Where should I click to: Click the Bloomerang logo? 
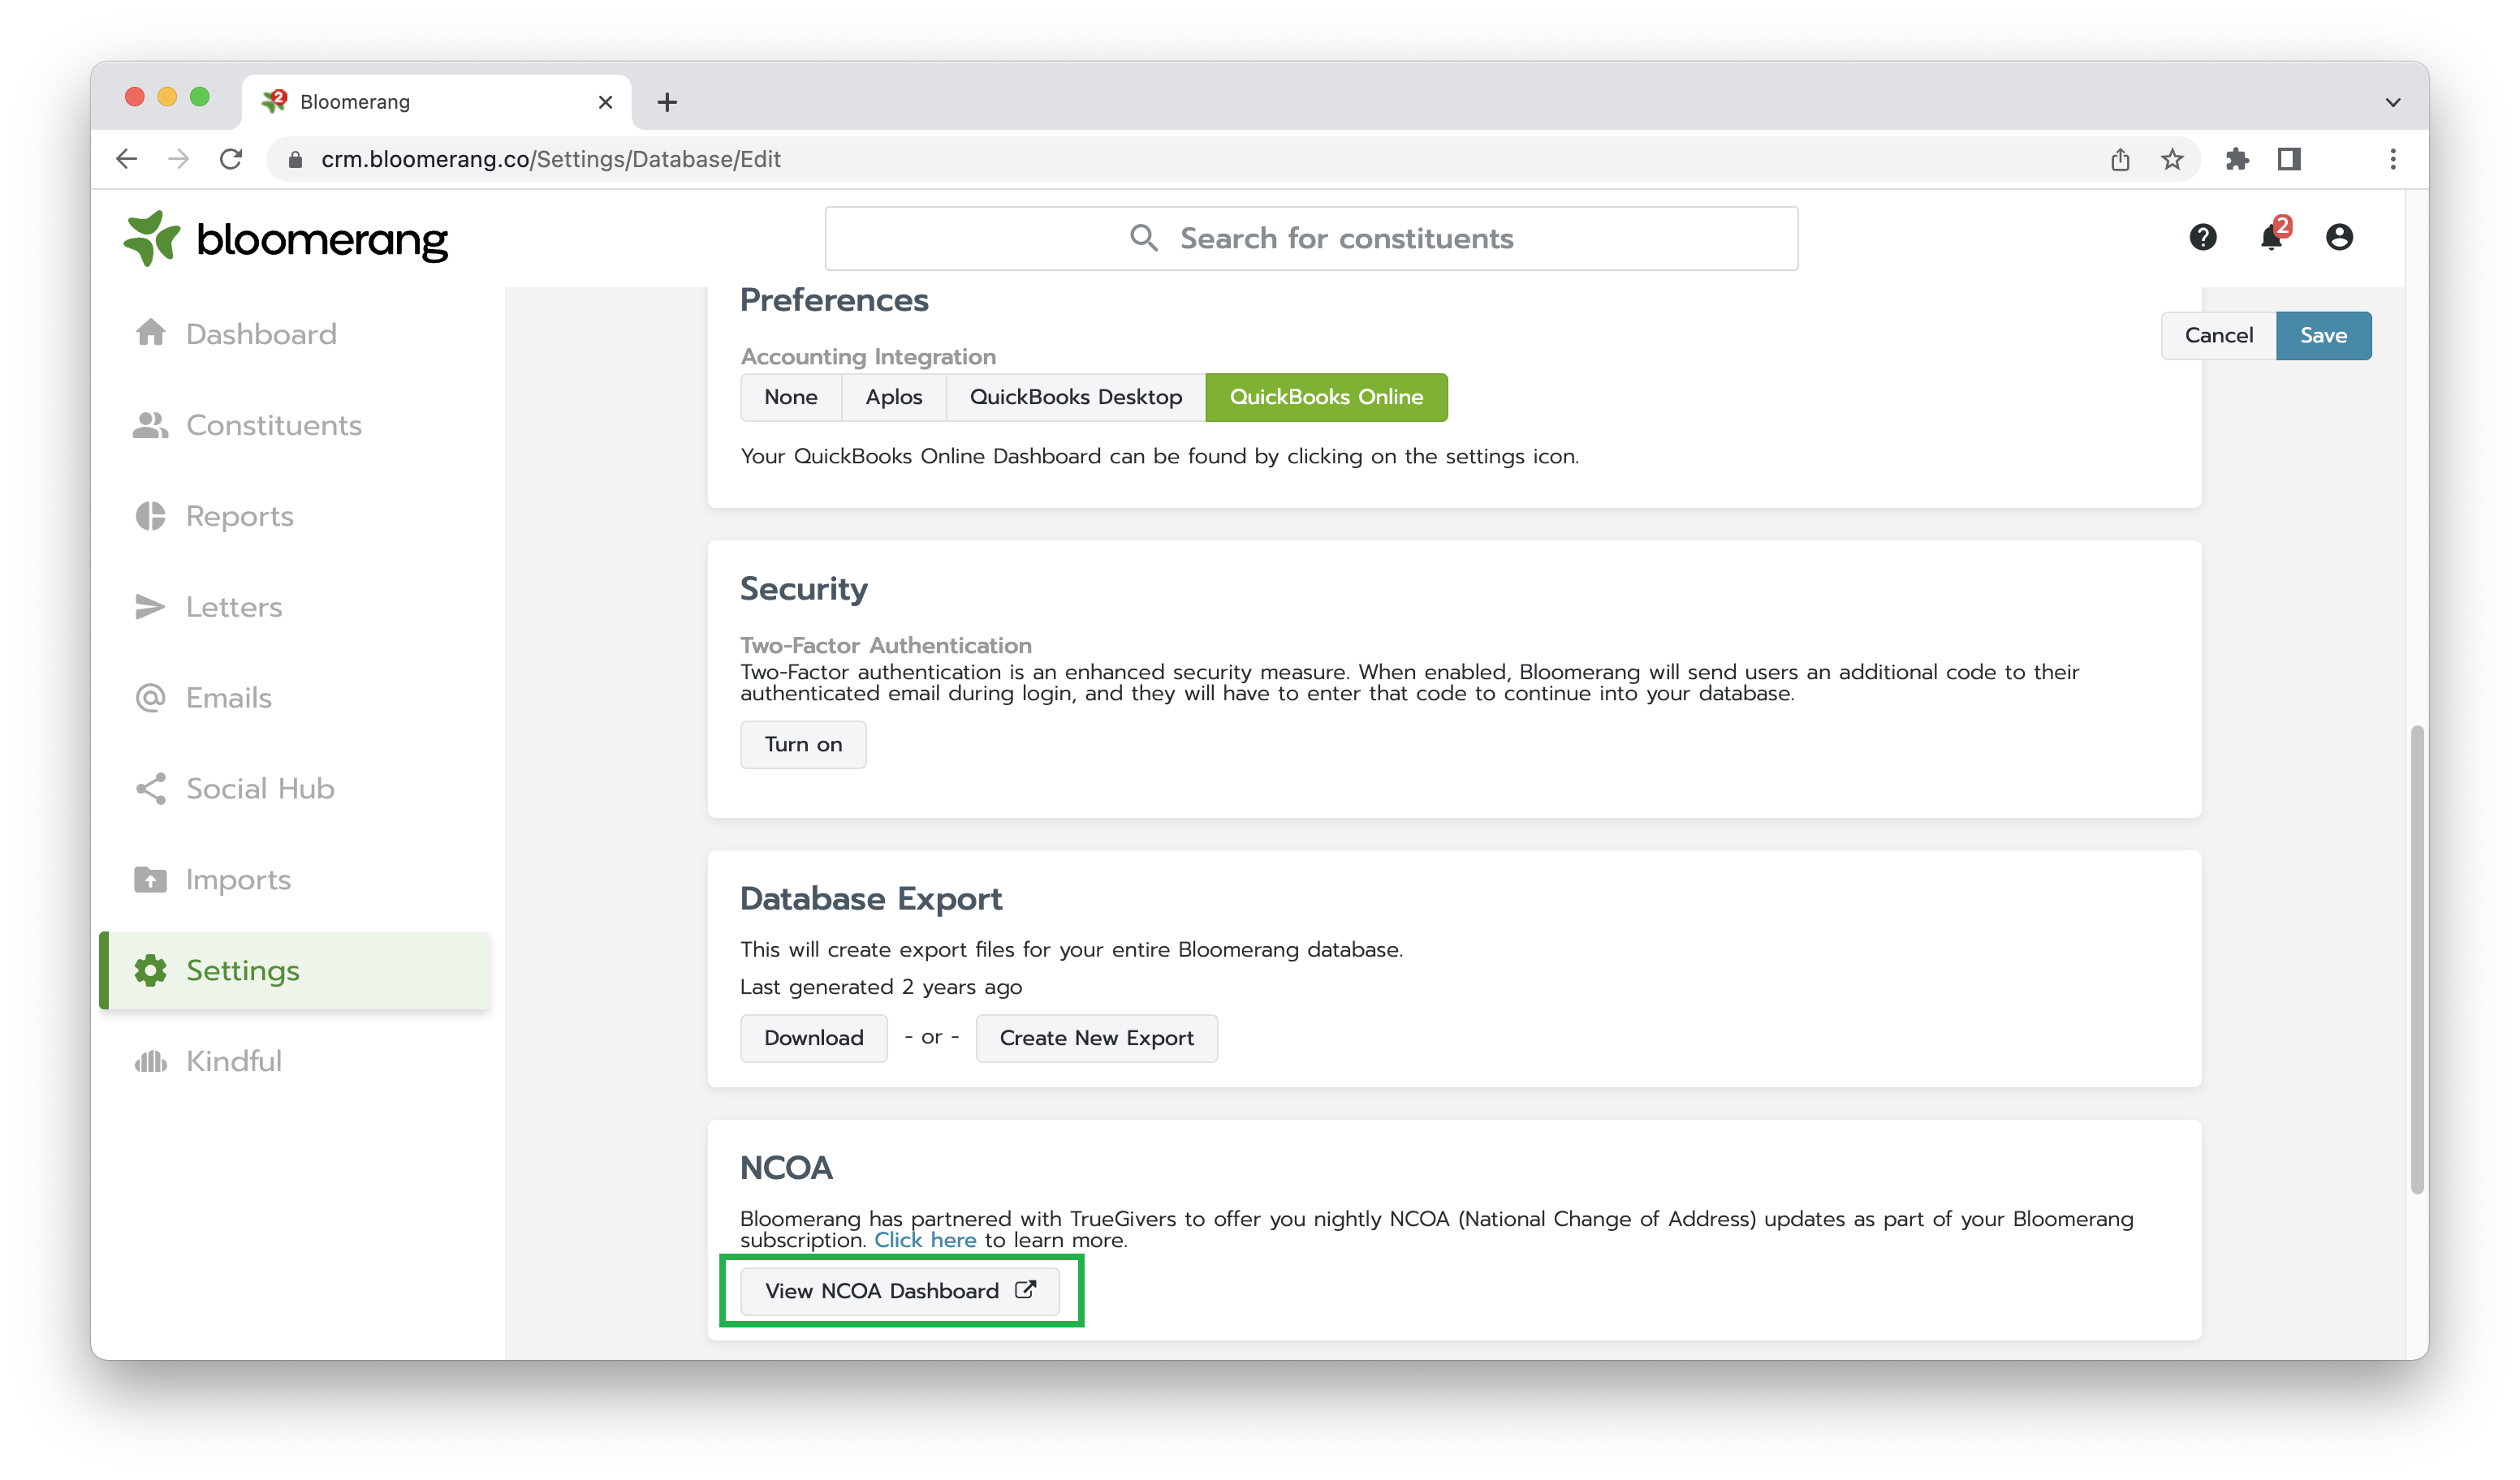(286, 239)
